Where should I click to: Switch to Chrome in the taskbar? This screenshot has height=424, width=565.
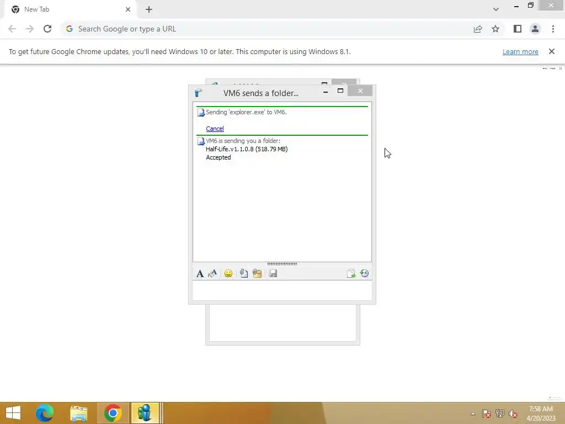[x=113, y=413]
